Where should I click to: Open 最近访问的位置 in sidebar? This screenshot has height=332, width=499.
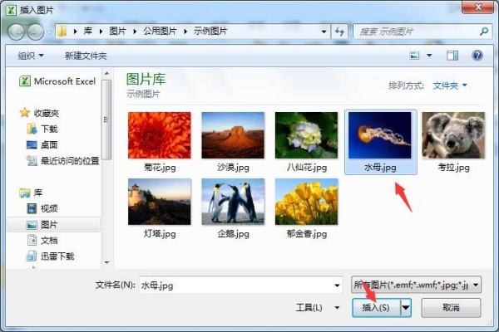click(63, 161)
